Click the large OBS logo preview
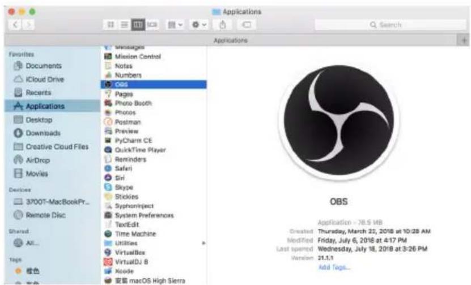The image size is (471, 285). pyautogui.click(x=339, y=122)
